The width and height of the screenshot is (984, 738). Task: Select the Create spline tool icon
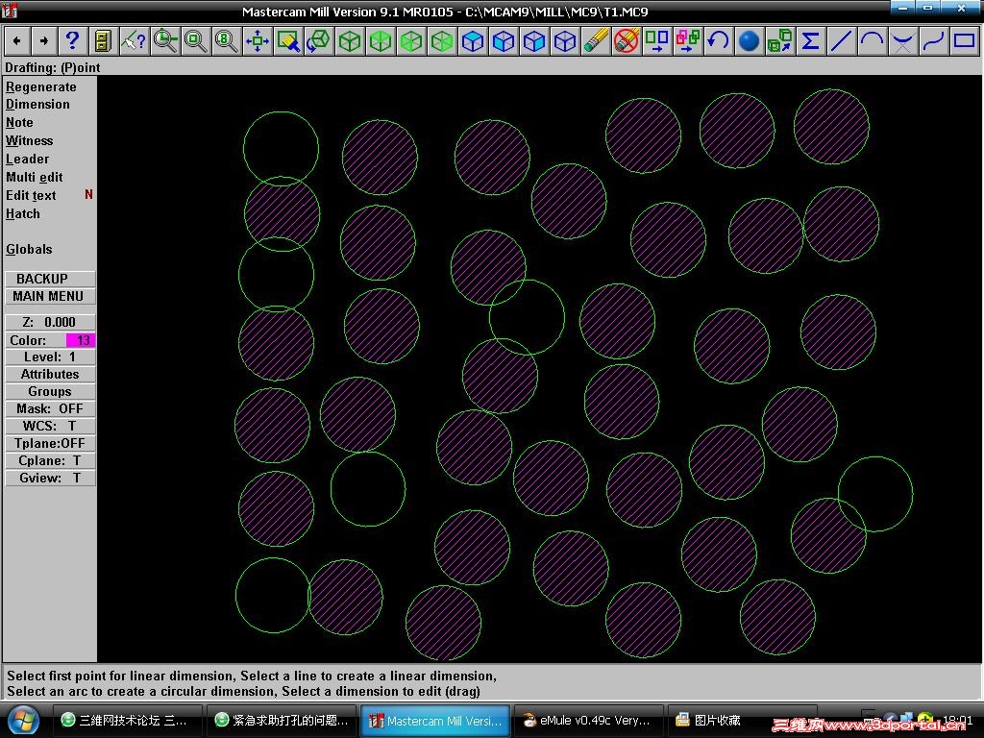pyautogui.click(x=934, y=41)
